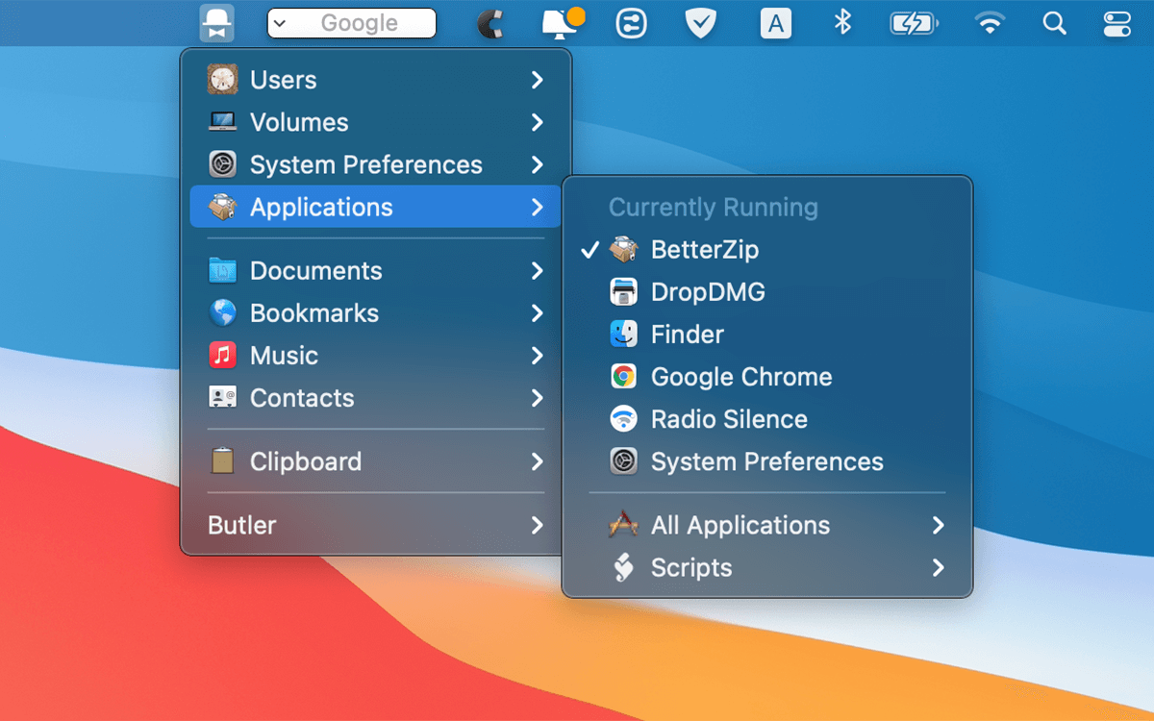Click the Butler bowler-hat menu bar icon
Screen dimensions: 1154x721
click(217, 23)
